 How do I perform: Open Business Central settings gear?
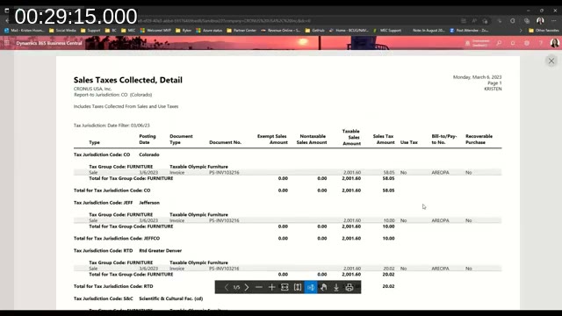click(527, 43)
